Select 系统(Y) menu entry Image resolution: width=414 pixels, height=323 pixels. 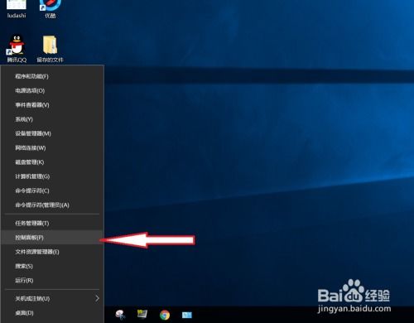[52, 119]
